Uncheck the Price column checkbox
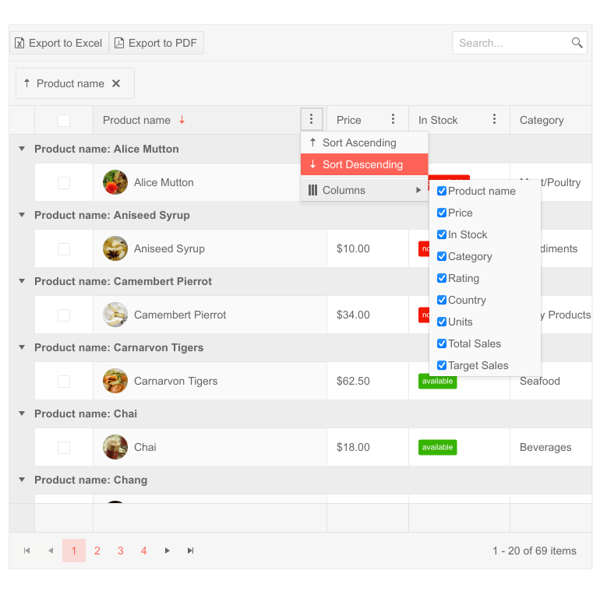This screenshot has width=600, height=616. [442, 213]
